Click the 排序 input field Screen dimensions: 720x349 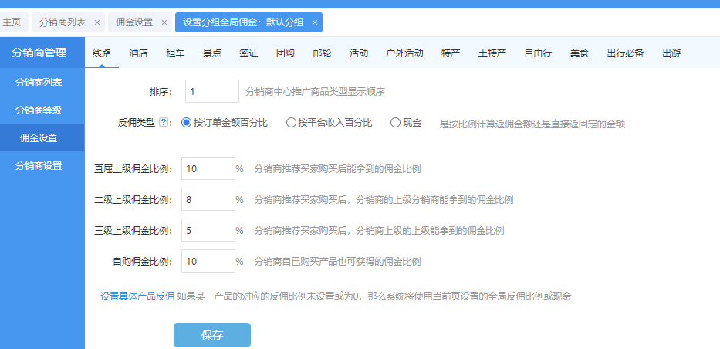click(x=212, y=91)
